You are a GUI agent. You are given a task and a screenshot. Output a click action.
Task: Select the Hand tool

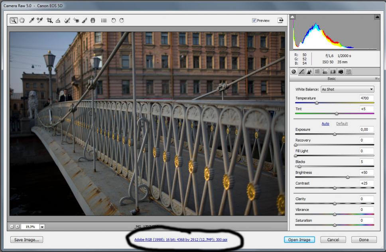[x=22, y=20]
